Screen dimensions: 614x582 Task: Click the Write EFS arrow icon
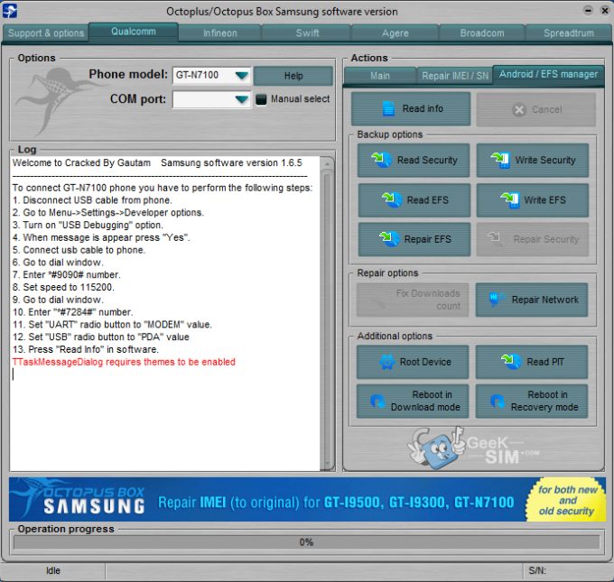click(510, 200)
